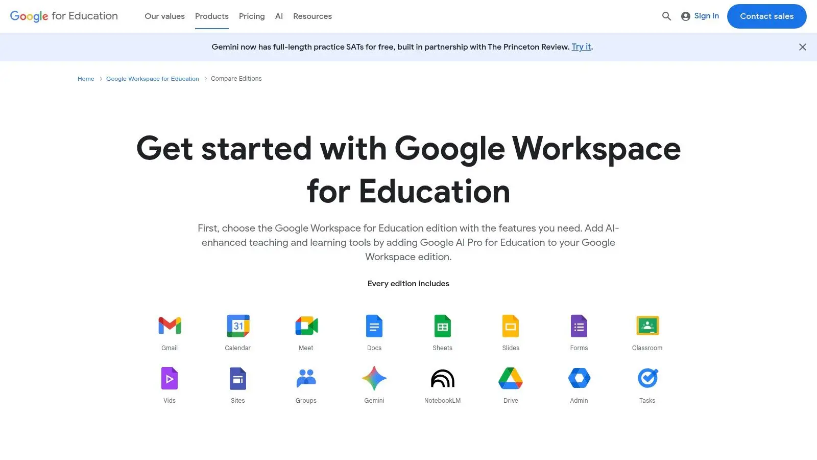Viewport: 817px width, 460px height.
Task: Select the Drive icon
Action: pyautogui.click(x=511, y=378)
